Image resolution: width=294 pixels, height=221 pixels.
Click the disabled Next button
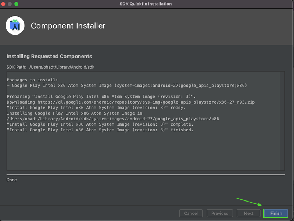point(248,213)
